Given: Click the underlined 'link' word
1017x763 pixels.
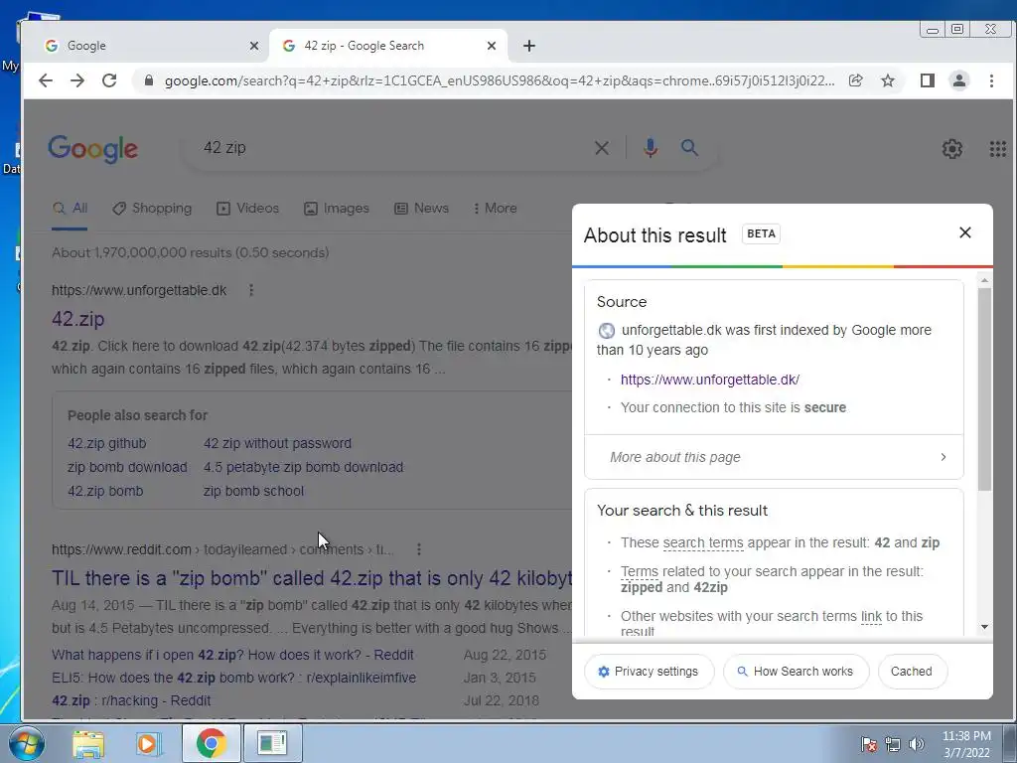Looking at the screenshot, I should tap(871, 616).
